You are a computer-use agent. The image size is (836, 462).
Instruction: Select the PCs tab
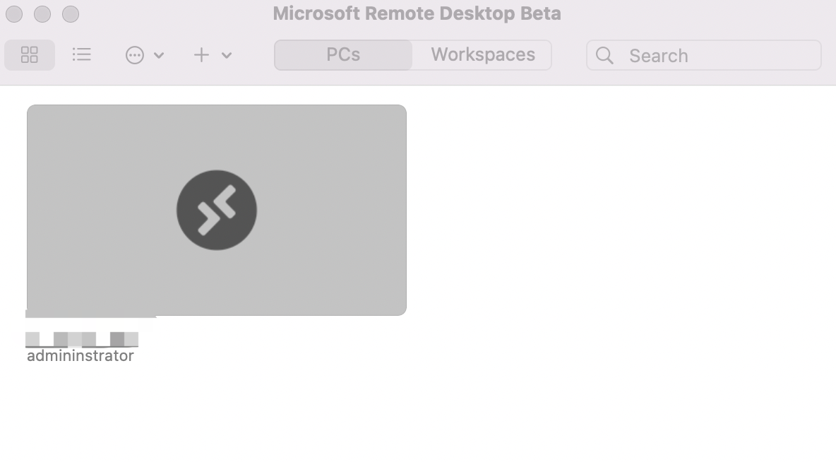point(343,55)
